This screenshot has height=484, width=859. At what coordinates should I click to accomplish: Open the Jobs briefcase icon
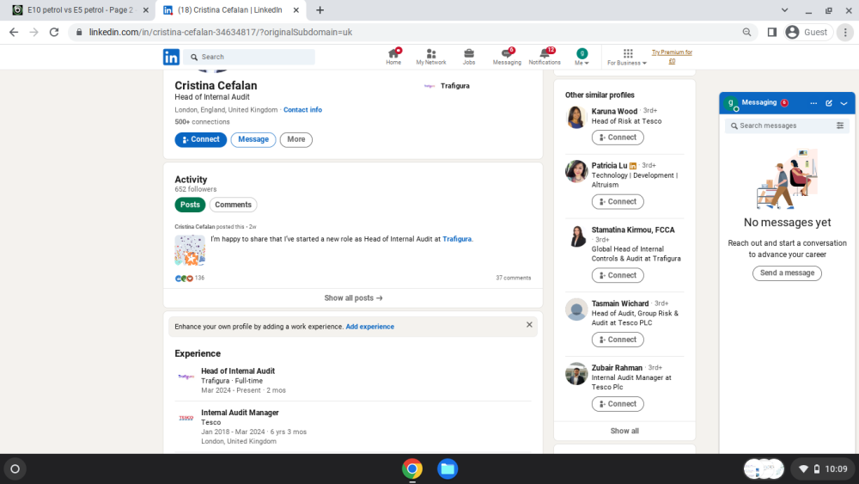click(x=469, y=57)
